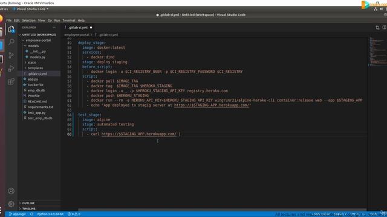Open the Go menu

pos(50,20)
